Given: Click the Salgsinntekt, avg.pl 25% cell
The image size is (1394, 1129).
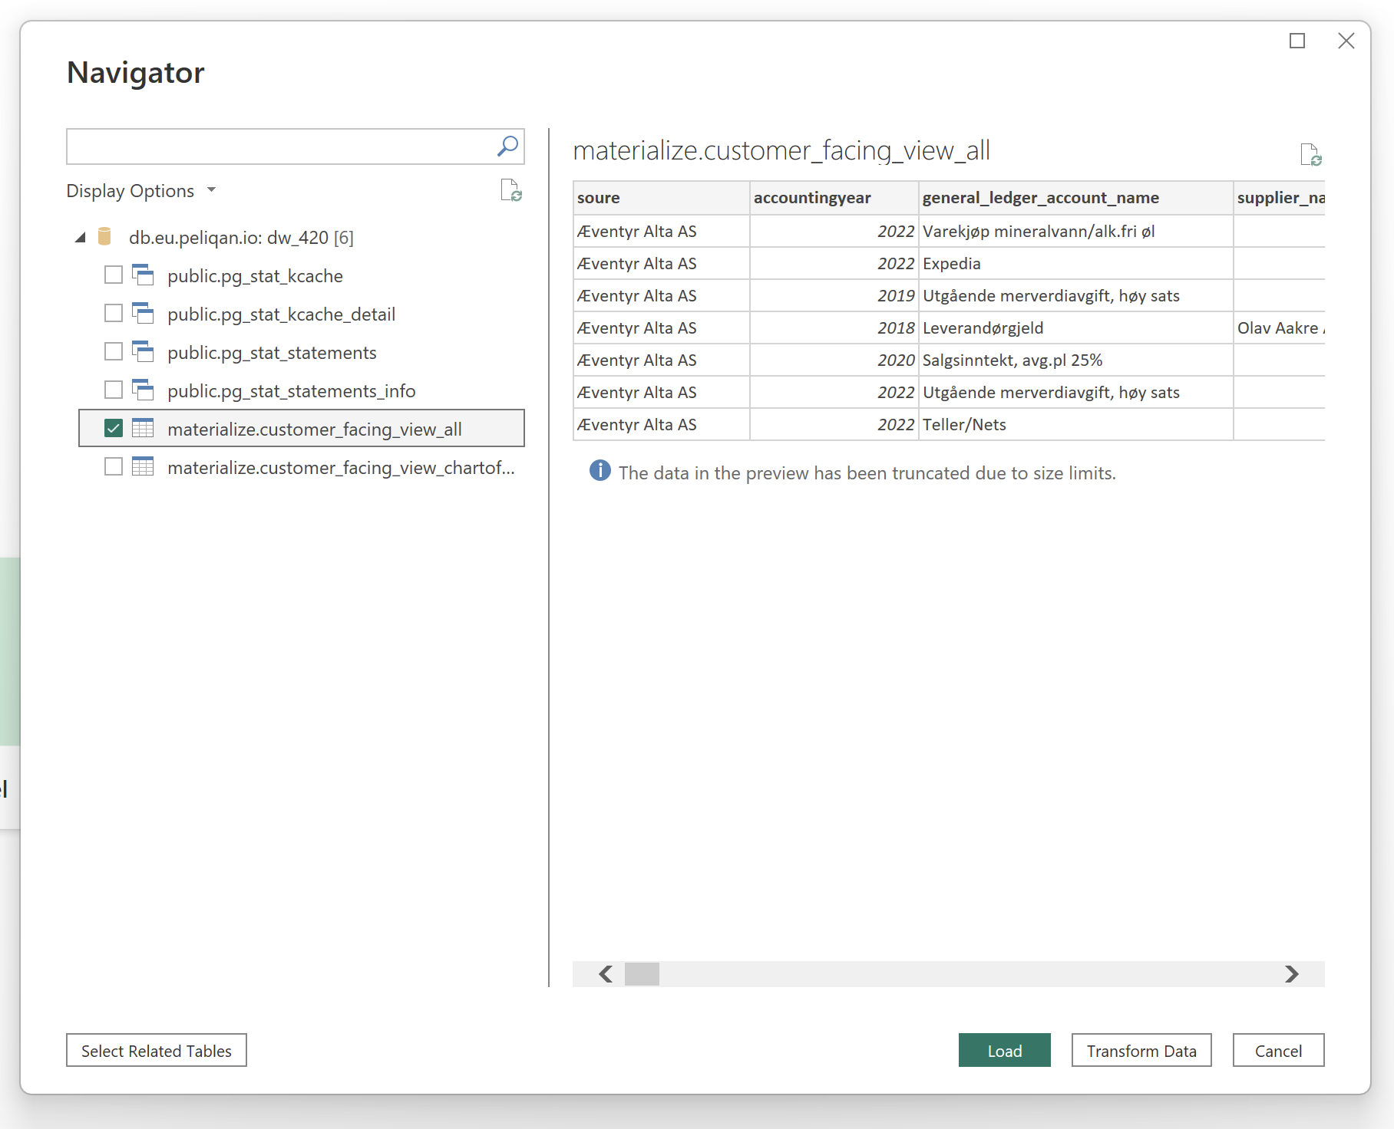Looking at the screenshot, I should click(x=1075, y=360).
